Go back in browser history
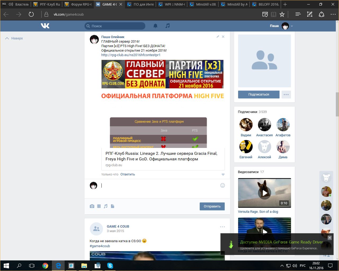The width and height of the screenshot is (339, 271). [6, 14]
